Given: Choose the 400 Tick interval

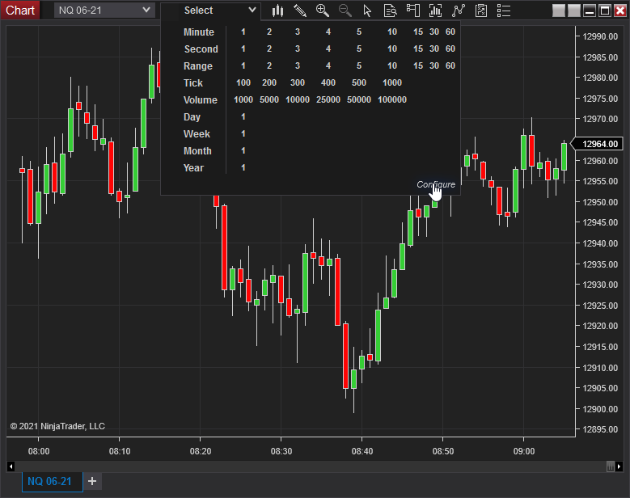Looking at the screenshot, I should tap(328, 82).
